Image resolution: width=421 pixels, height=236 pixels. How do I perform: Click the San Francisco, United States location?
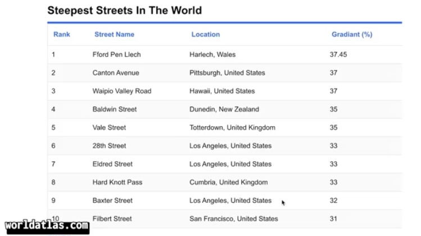[233, 219]
